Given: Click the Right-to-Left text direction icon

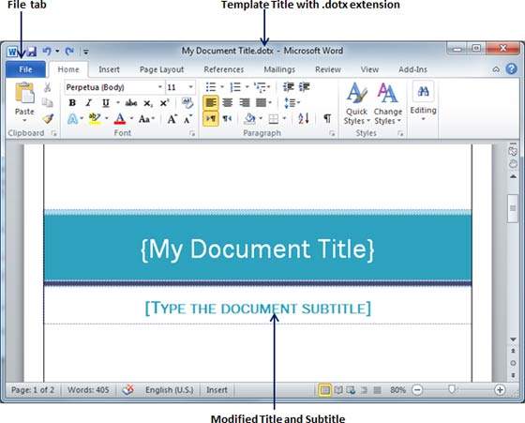Looking at the screenshot, I should [227, 118].
